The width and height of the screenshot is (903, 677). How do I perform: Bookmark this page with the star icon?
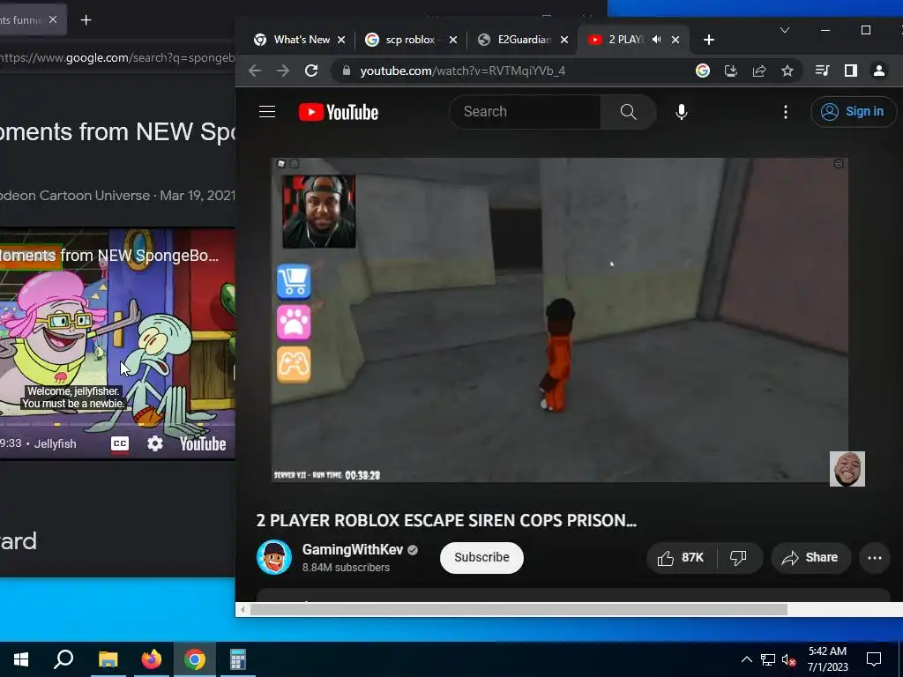pos(787,71)
